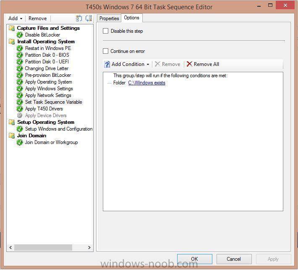
Task: Select the Options tab
Action: [131, 18]
